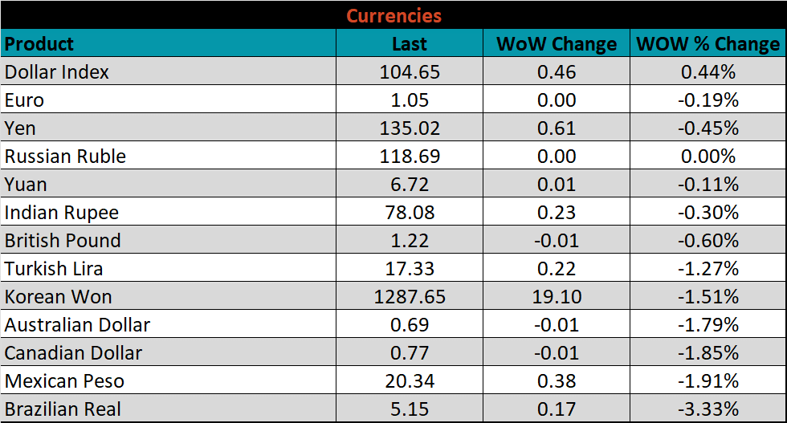Click the Euro last value 1.05

pos(410,100)
